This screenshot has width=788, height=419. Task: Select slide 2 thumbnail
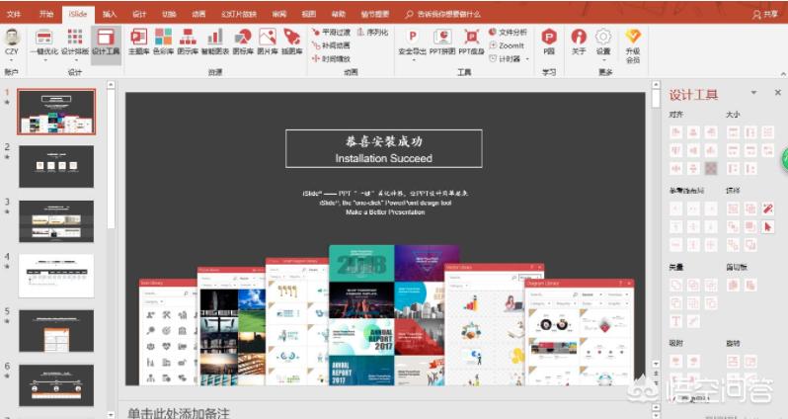pyautogui.click(x=56, y=166)
